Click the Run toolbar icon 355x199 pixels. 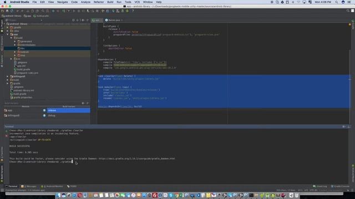tap(74, 11)
